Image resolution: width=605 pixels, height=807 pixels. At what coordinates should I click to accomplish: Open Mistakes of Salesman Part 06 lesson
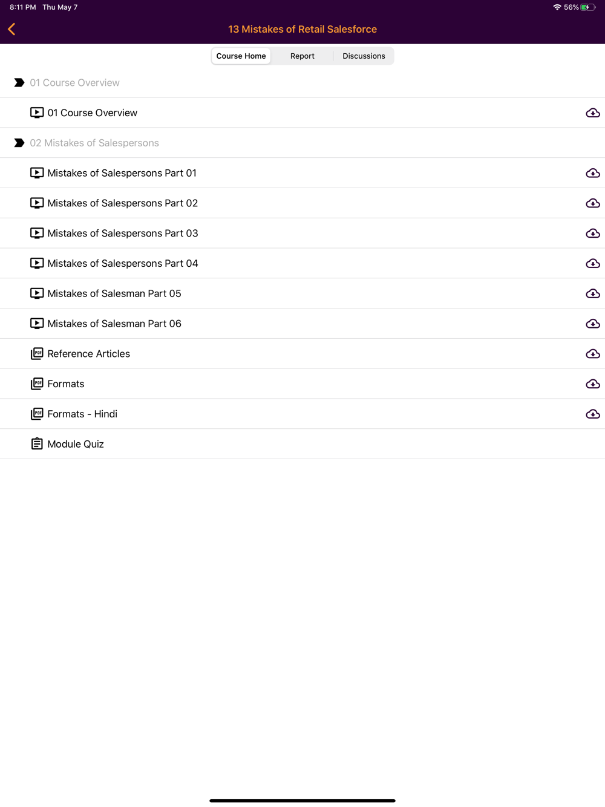pyautogui.click(x=114, y=324)
